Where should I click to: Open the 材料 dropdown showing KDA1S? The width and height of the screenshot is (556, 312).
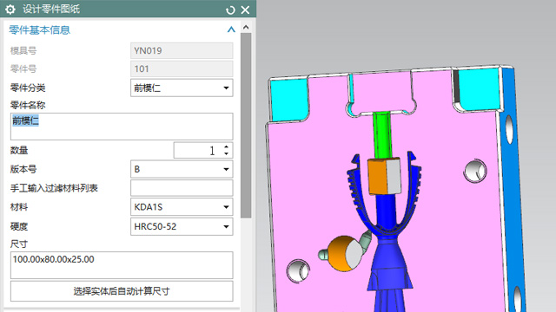(182, 207)
